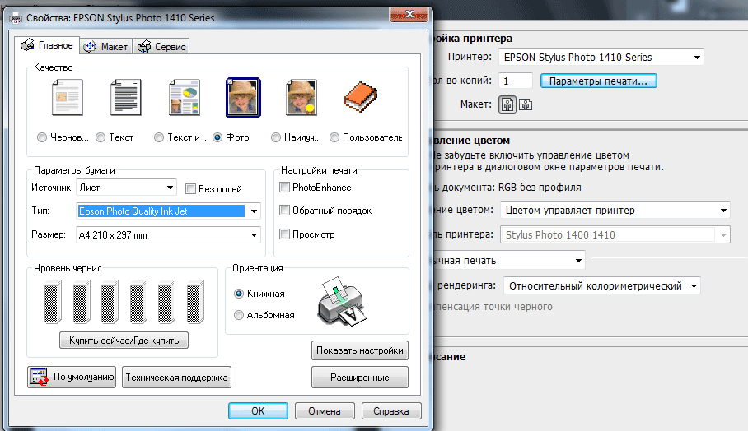Expand the 'Обычная печать' dropdown
This screenshot has width=748, height=431.
pos(508,261)
